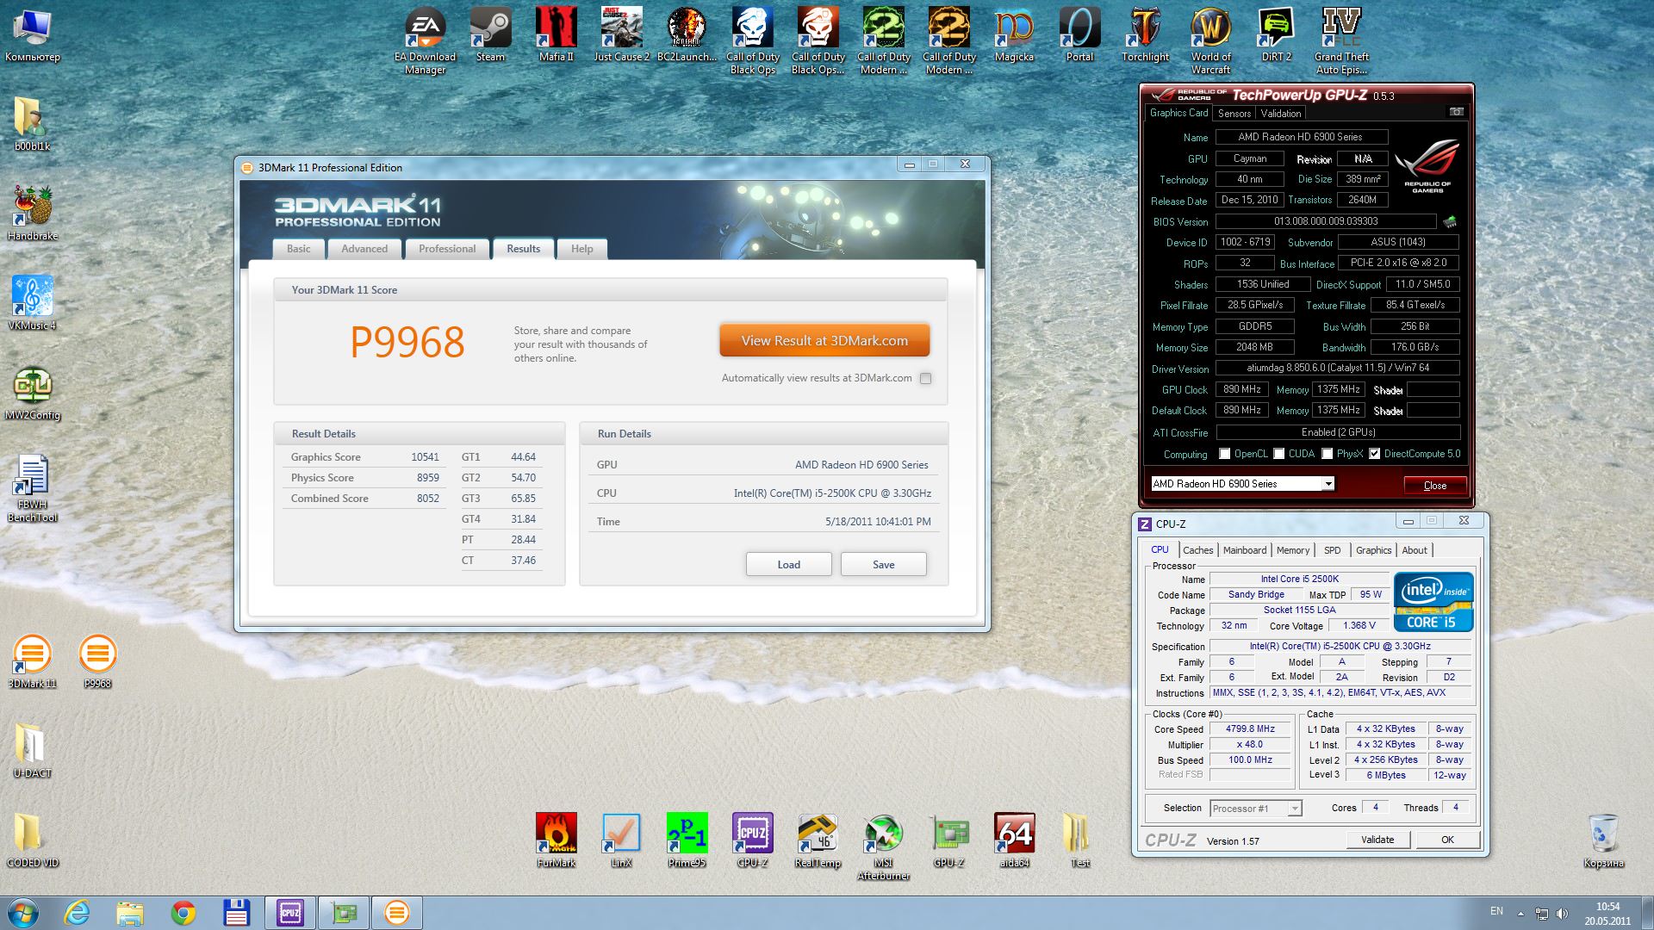Select the aida64 desktop icon

click(x=1014, y=840)
